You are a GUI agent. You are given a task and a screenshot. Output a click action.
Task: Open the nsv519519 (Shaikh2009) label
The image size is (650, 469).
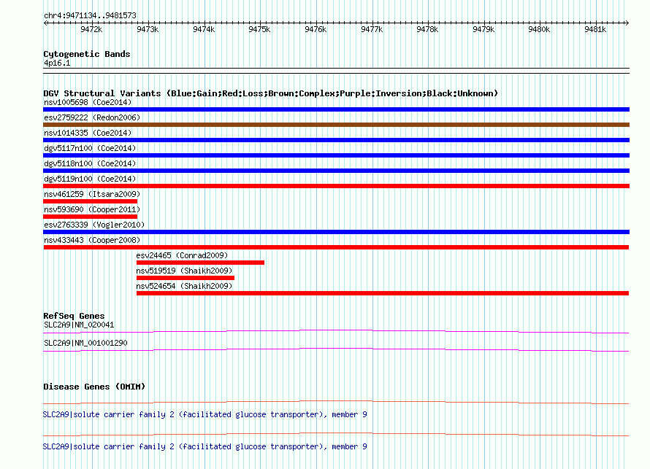(184, 271)
